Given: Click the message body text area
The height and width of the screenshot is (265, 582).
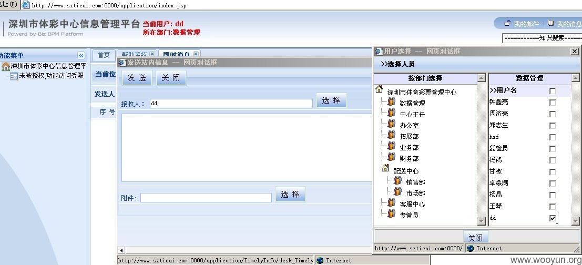Looking at the screenshot, I should coord(247,148).
